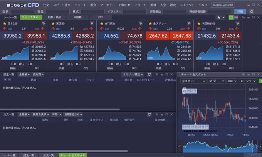
Task: Click the refresh icon beside 詳細 button
Action: (x=252, y=12)
